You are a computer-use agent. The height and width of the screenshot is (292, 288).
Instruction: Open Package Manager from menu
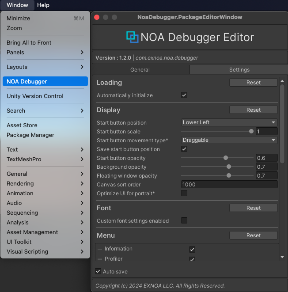click(x=45, y=135)
